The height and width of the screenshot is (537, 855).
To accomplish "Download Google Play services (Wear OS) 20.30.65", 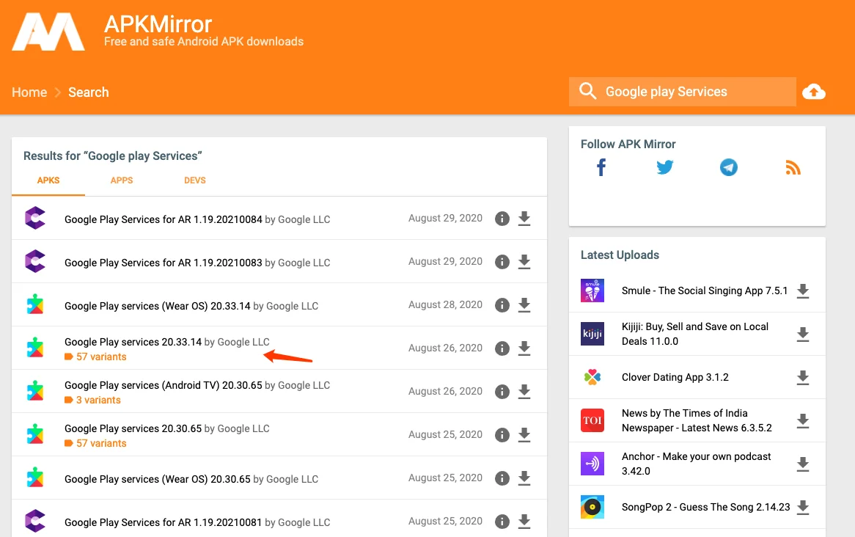I will 524,478.
